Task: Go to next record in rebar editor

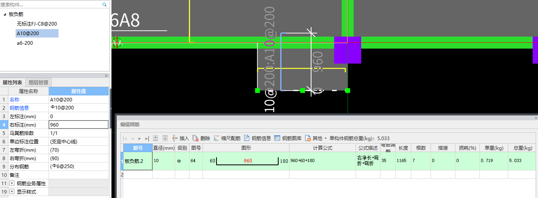Action: point(139,139)
